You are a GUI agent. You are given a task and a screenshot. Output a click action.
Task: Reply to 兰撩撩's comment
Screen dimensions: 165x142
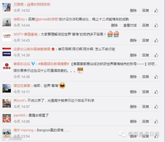tap(145, 11)
